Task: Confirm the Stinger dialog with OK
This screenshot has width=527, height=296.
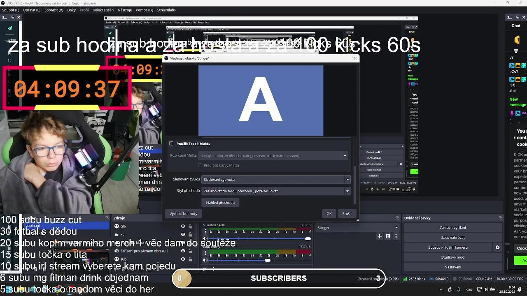Action: point(329,213)
